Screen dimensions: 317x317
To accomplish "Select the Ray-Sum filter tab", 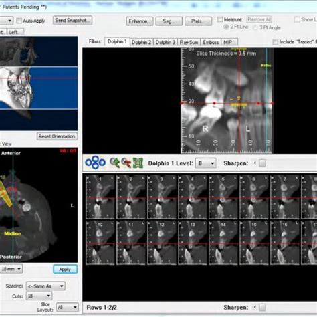I will tap(189, 42).
